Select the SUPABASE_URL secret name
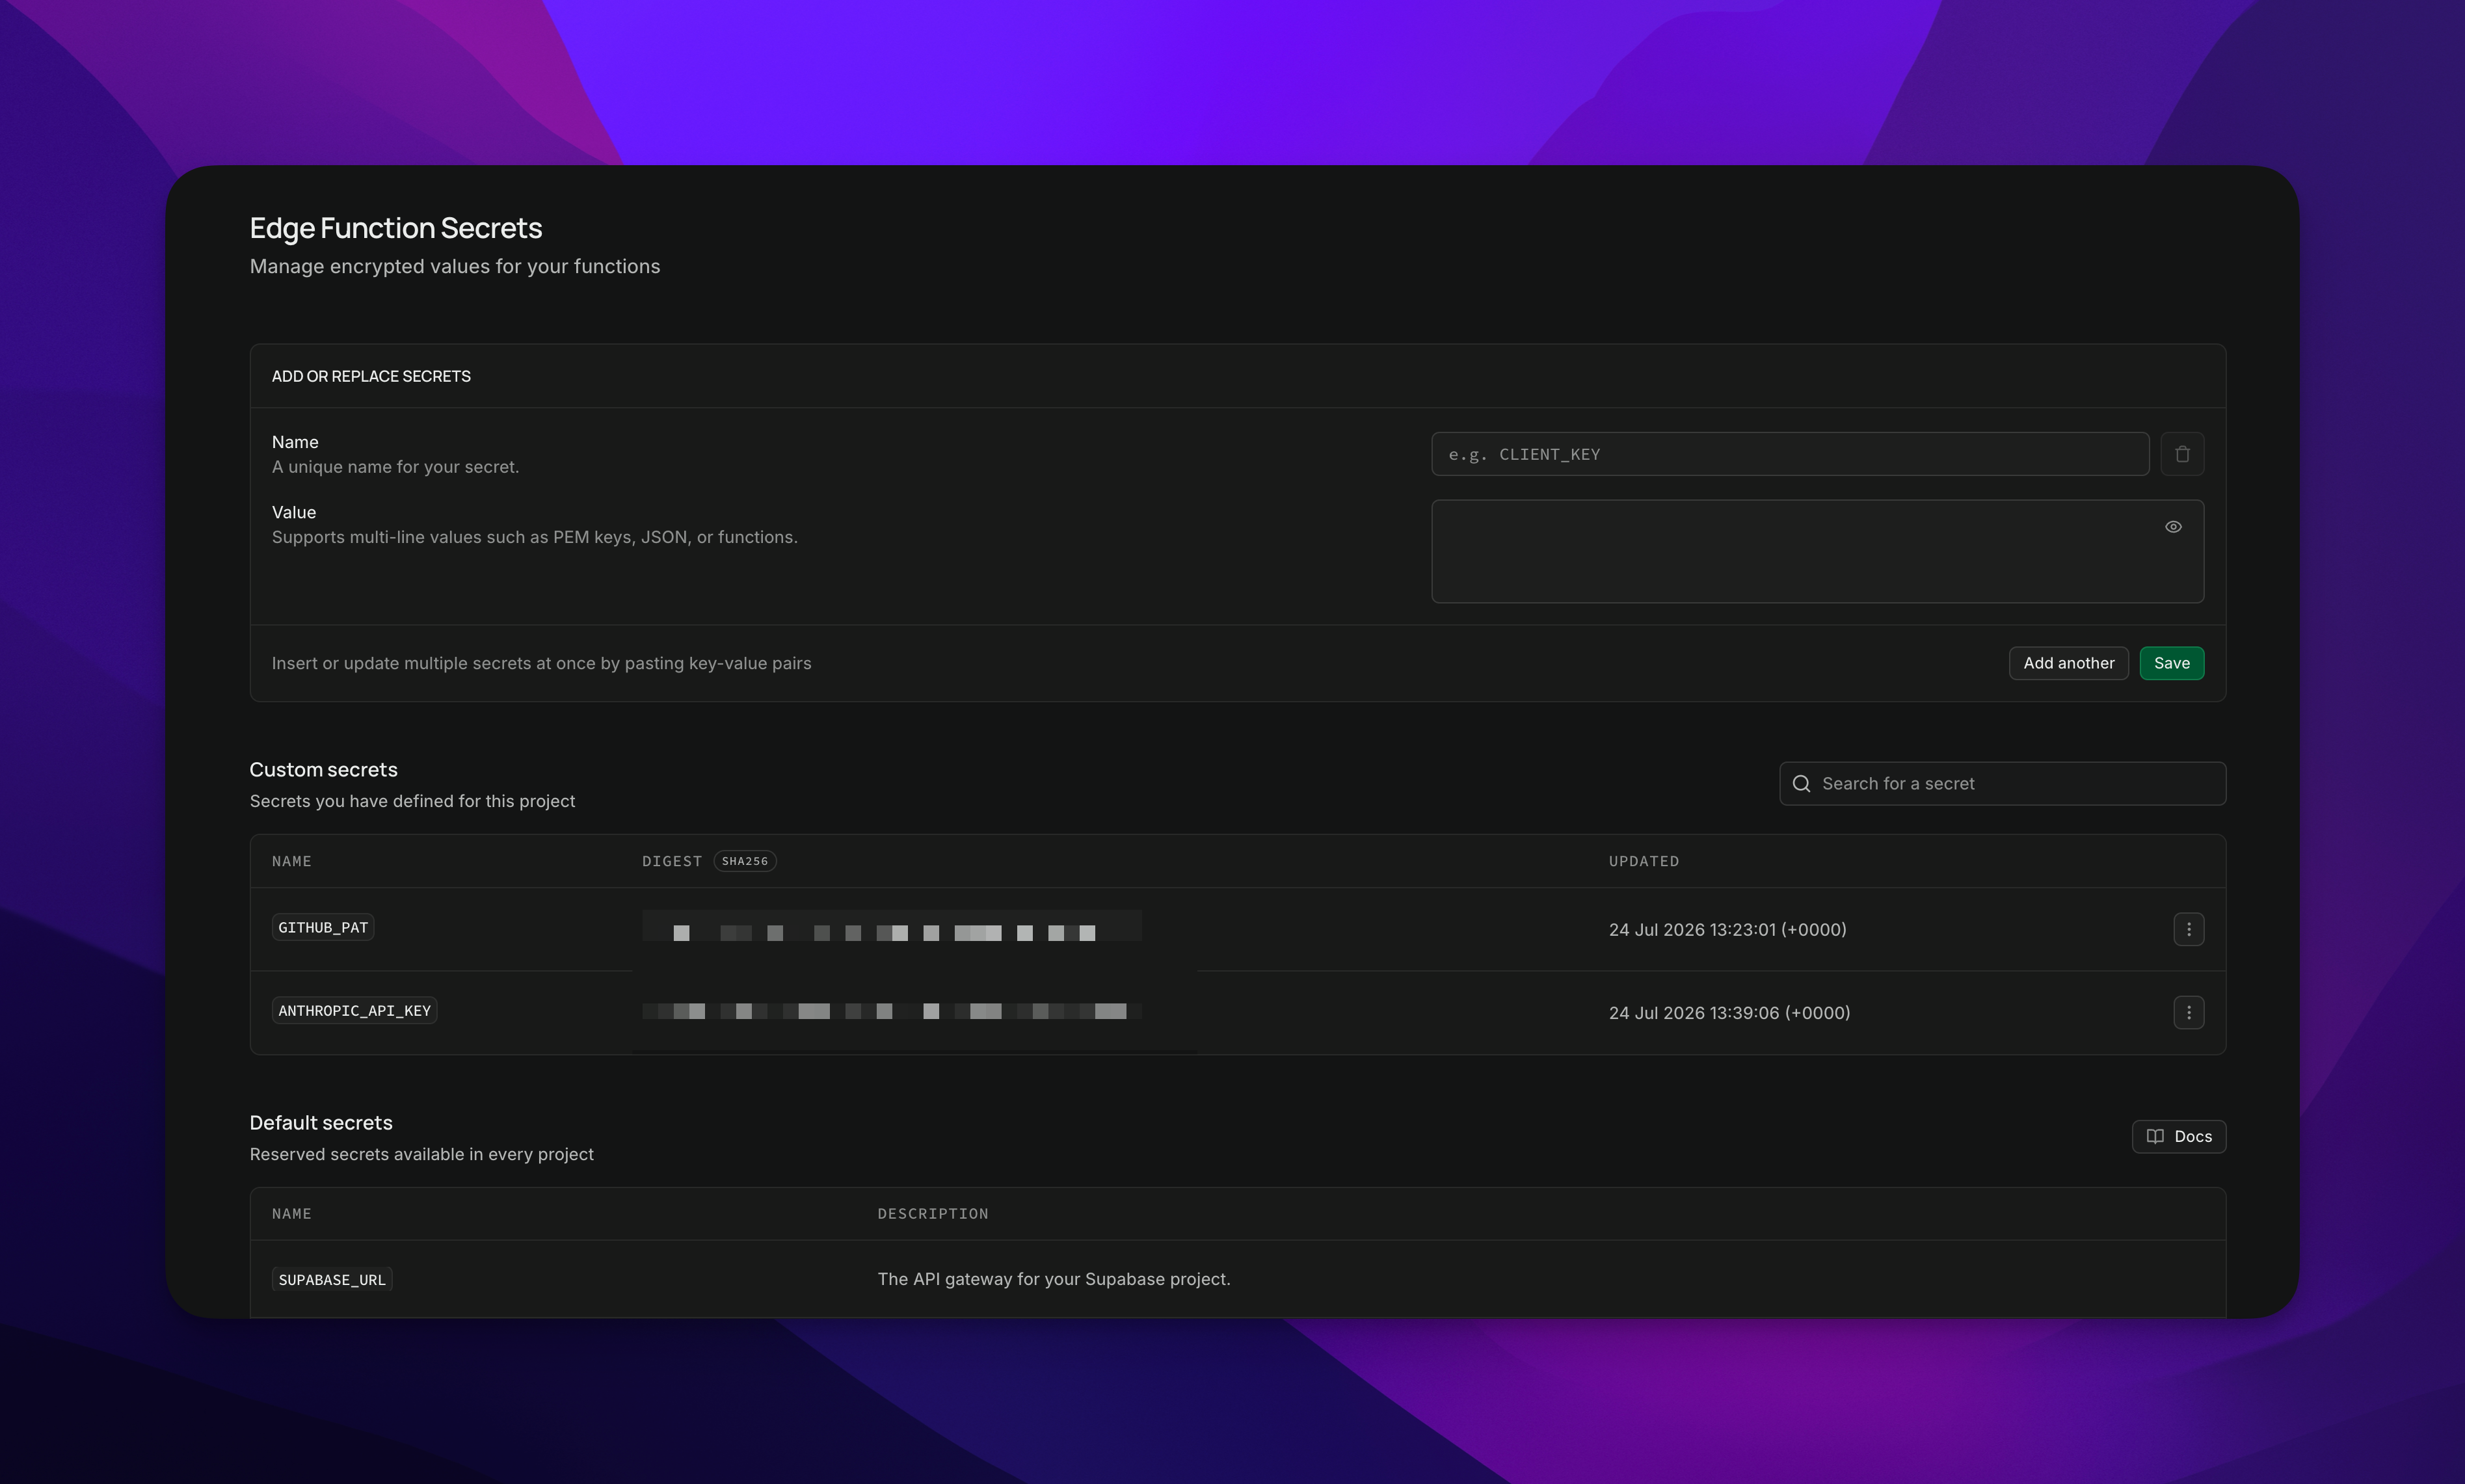Image resolution: width=2465 pixels, height=1484 pixels. pyautogui.click(x=332, y=1280)
